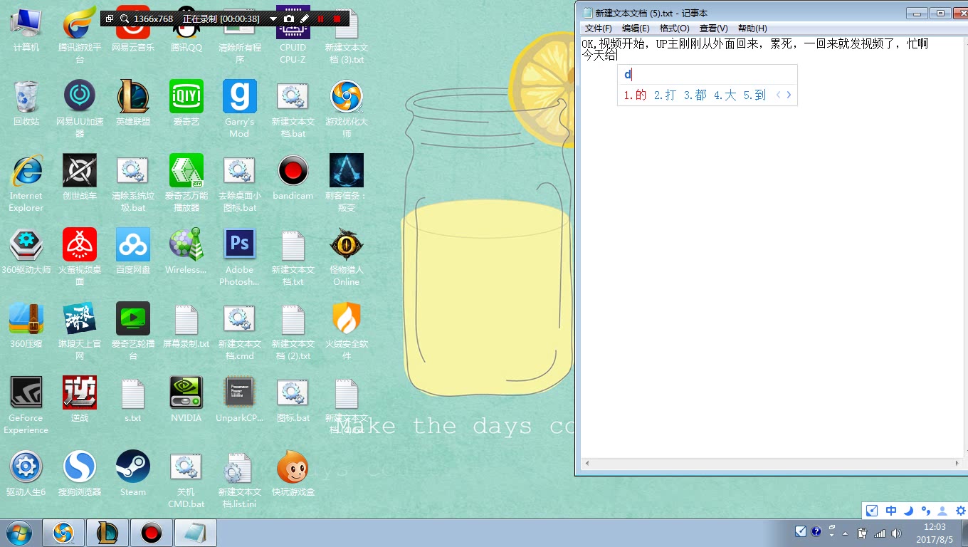Select the 网易UU加速器 desktop icon
Image resolution: width=968 pixels, height=547 pixels.
[x=80, y=109]
